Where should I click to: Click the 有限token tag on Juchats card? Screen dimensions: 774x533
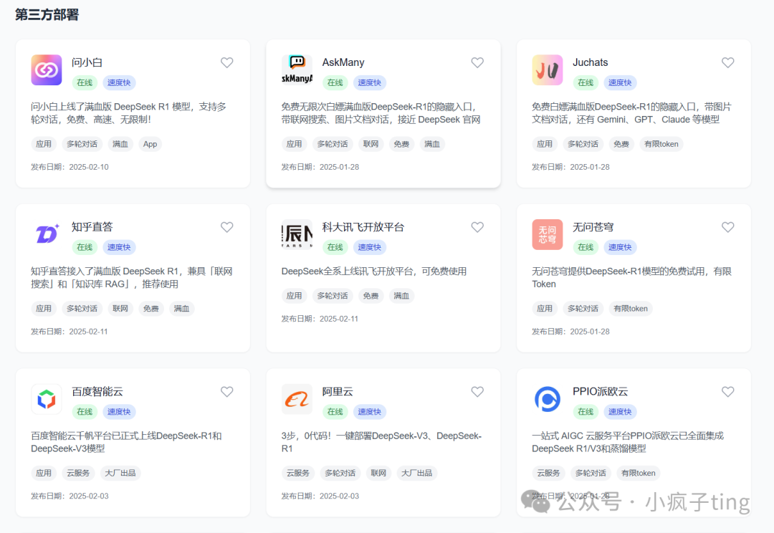coord(661,144)
